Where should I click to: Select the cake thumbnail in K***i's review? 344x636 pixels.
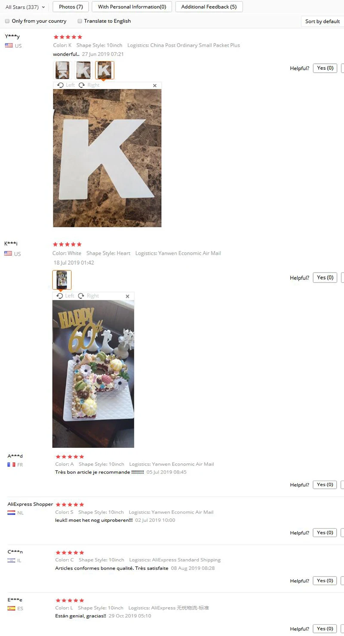(x=62, y=280)
